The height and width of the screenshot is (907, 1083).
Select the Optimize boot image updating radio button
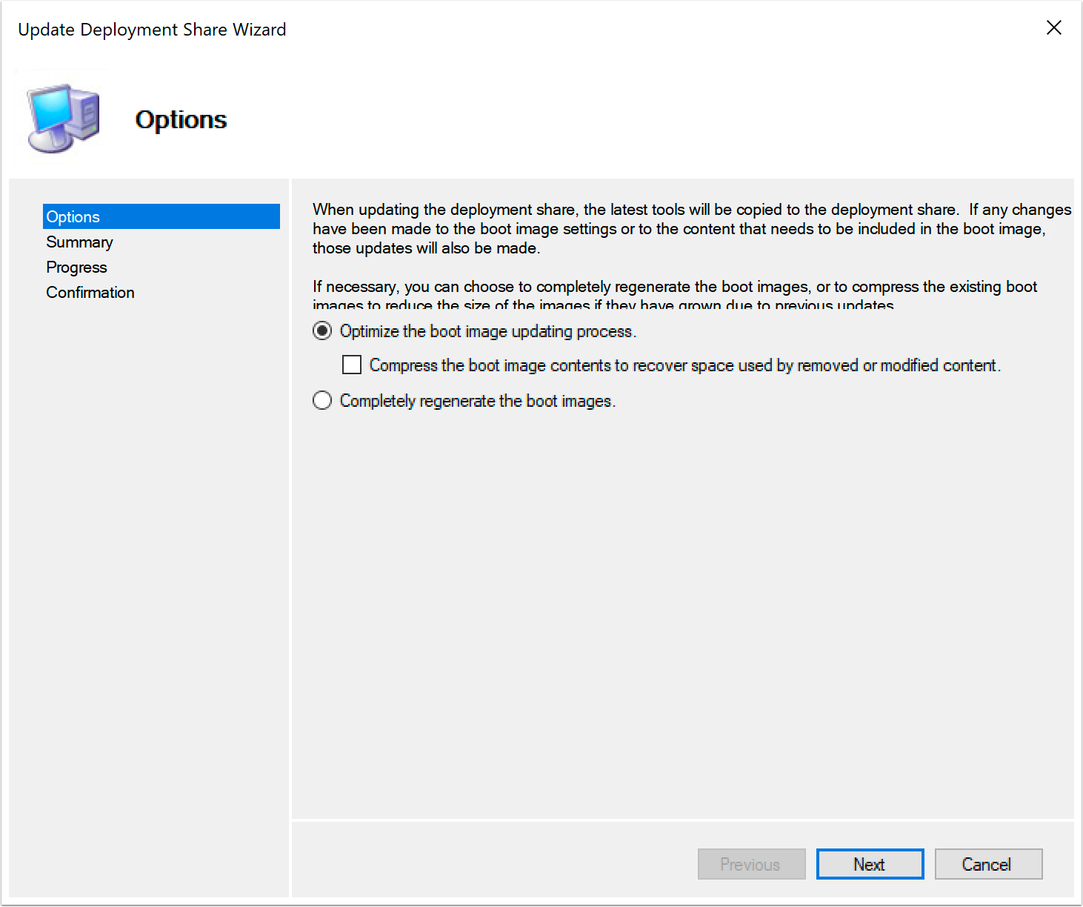click(321, 330)
